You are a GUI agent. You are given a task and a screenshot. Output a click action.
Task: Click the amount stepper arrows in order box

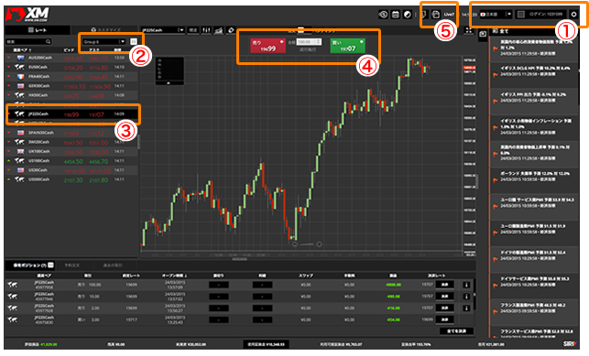319,41
